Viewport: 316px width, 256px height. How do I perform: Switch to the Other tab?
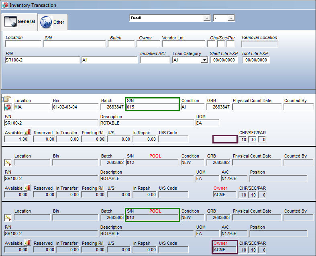[x=53, y=22]
